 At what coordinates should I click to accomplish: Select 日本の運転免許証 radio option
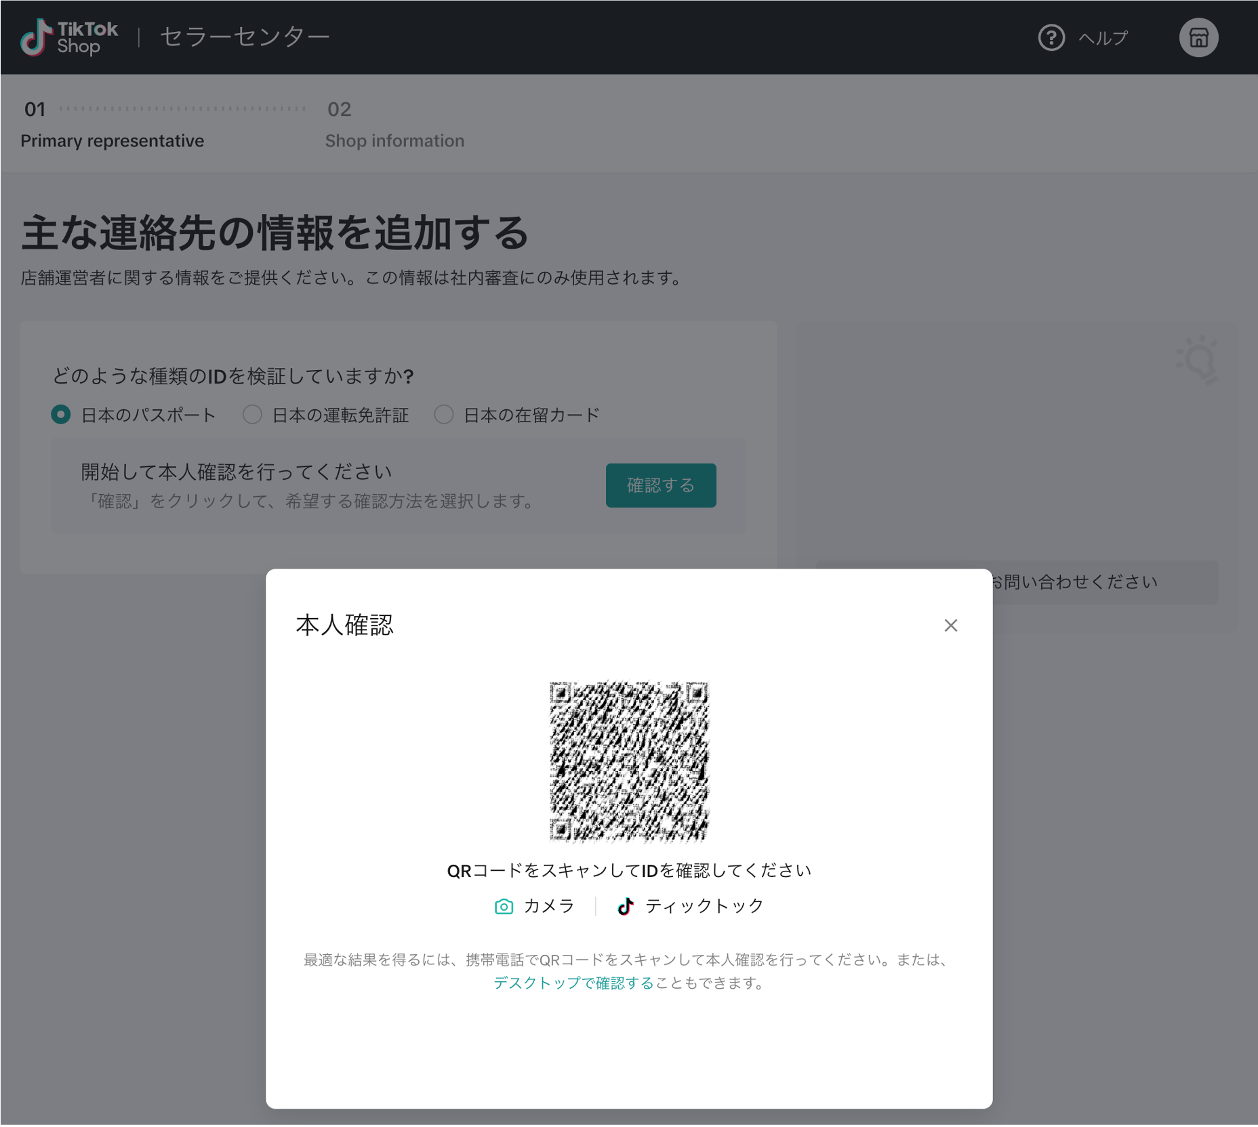coord(252,415)
